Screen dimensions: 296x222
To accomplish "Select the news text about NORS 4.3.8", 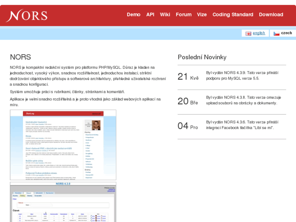I will tap(243, 100).
